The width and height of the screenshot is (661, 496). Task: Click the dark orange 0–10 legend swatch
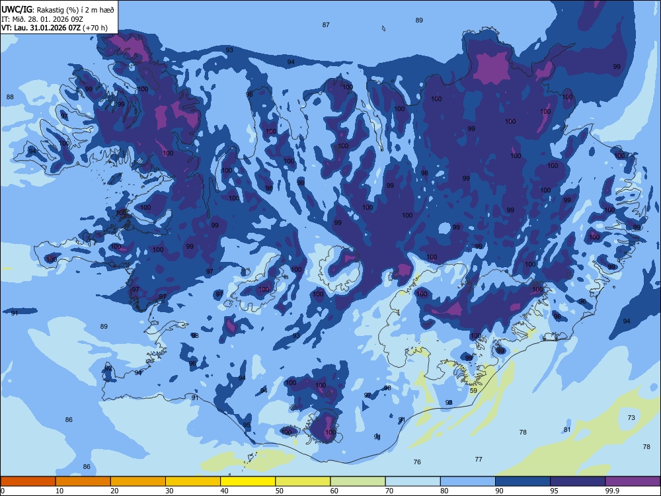pos(28,481)
